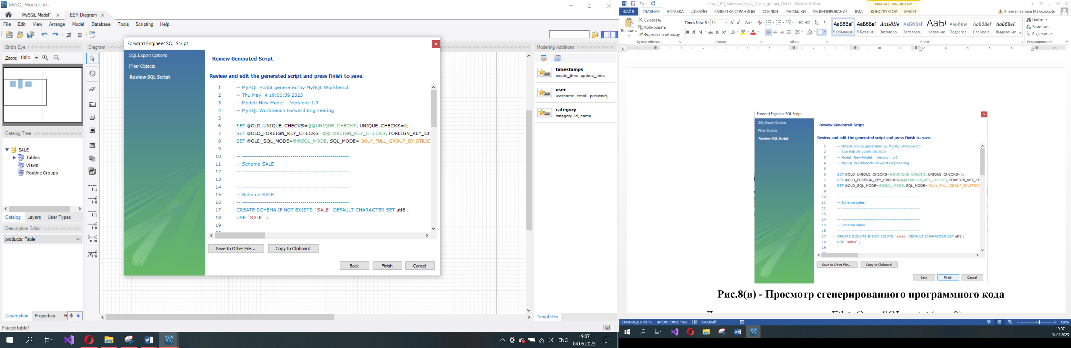This screenshot has width=1071, height=348.
Task: Toggle center alignment in Word ribbon
Action: pos(776,32)
